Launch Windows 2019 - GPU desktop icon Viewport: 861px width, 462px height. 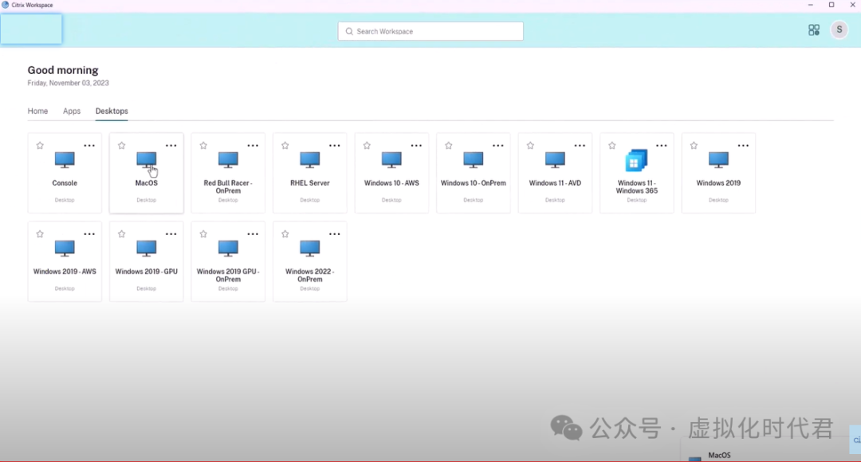[147, 248]
